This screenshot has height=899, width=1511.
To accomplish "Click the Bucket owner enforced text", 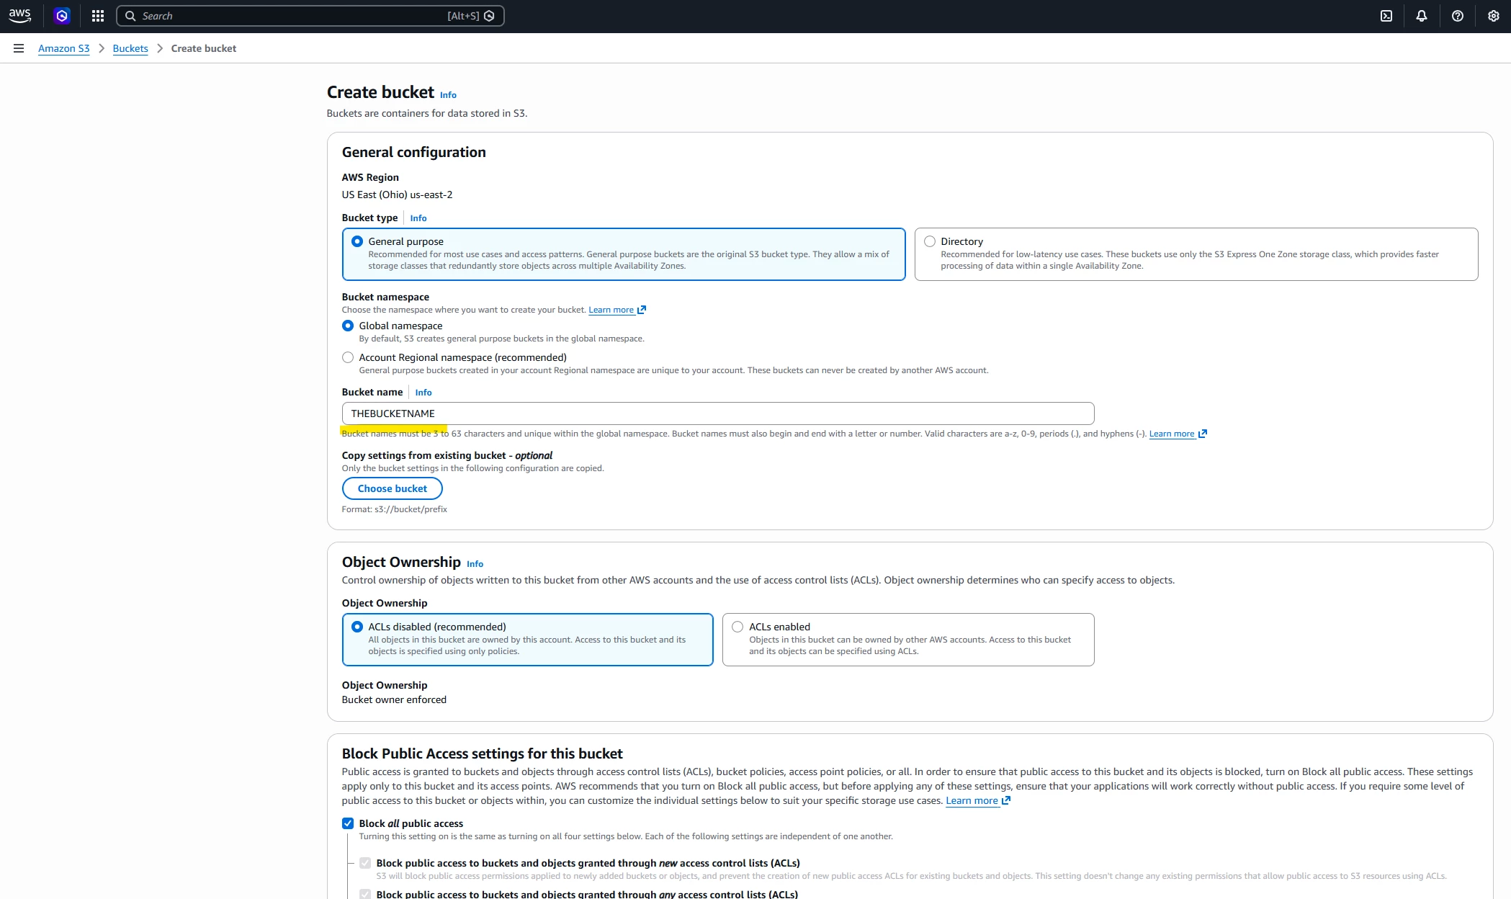I will (394, 699).
